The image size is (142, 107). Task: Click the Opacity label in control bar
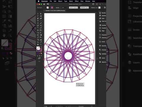click(93, 8)
